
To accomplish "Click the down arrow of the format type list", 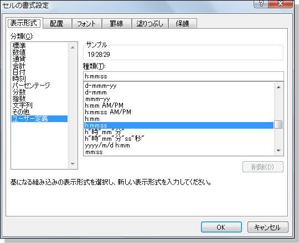I will [x=279, y=151].
